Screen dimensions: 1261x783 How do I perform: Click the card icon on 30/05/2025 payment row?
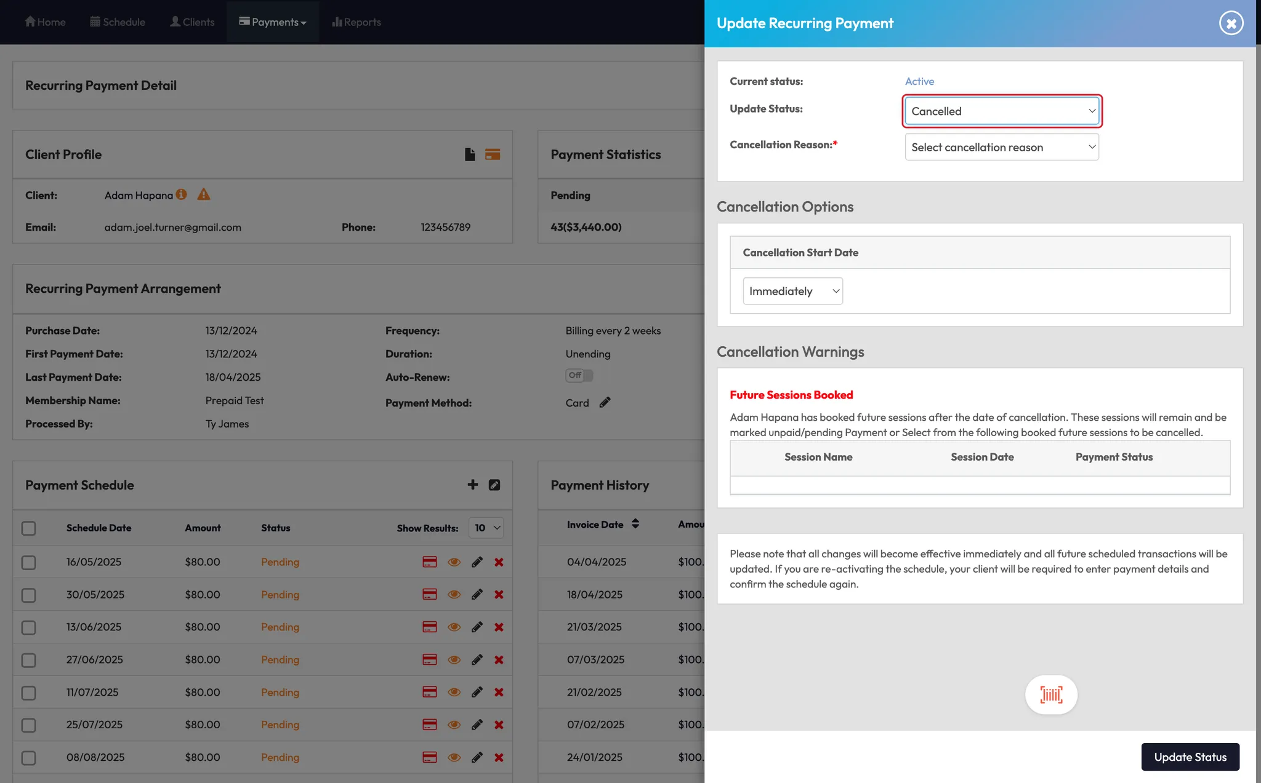pyautogui.click(x=430, y=595)
